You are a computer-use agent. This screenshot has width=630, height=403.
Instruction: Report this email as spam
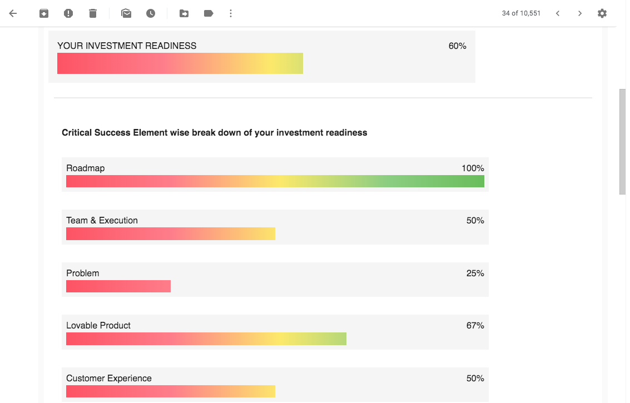coord(68,13)
